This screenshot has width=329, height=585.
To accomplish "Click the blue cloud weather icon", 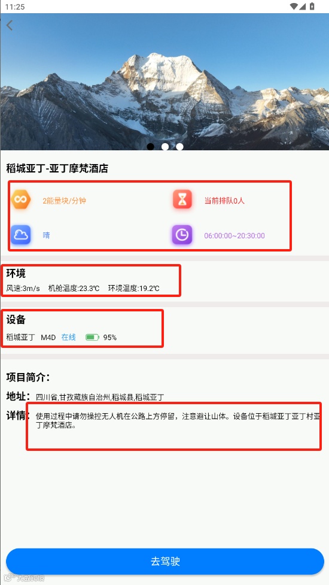I will click(20, 235).
